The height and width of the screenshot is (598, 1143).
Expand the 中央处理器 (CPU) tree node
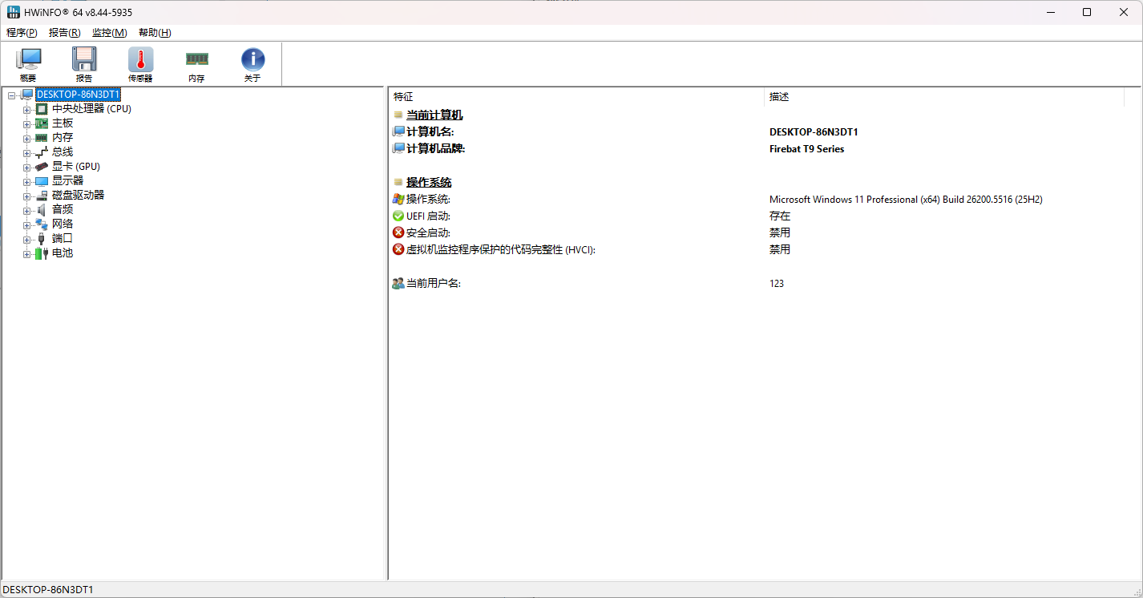[x=27, y=109]
